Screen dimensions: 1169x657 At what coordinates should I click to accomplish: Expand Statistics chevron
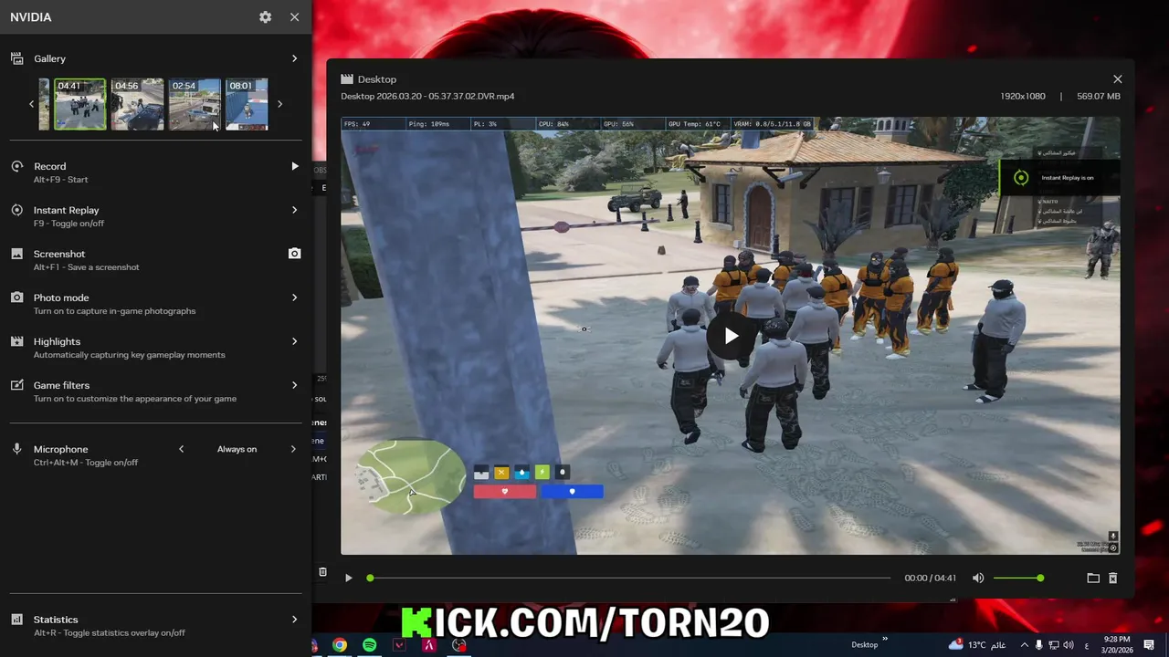294,620
